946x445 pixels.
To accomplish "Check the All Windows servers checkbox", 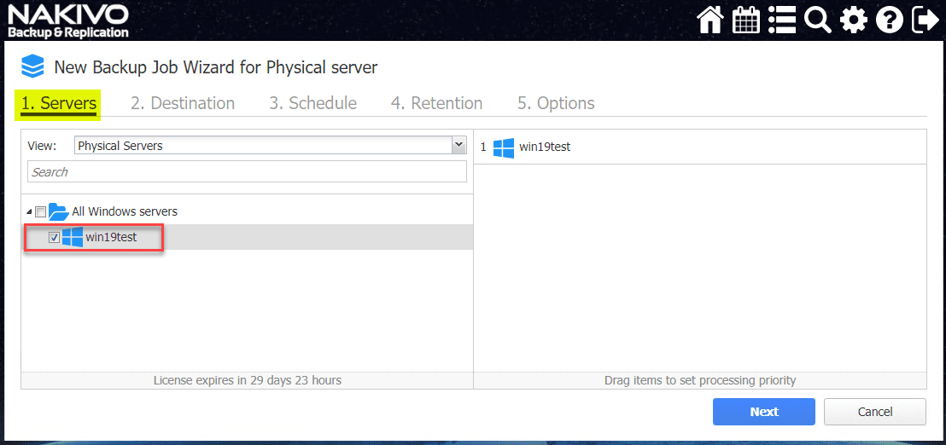I will point(40,212).
